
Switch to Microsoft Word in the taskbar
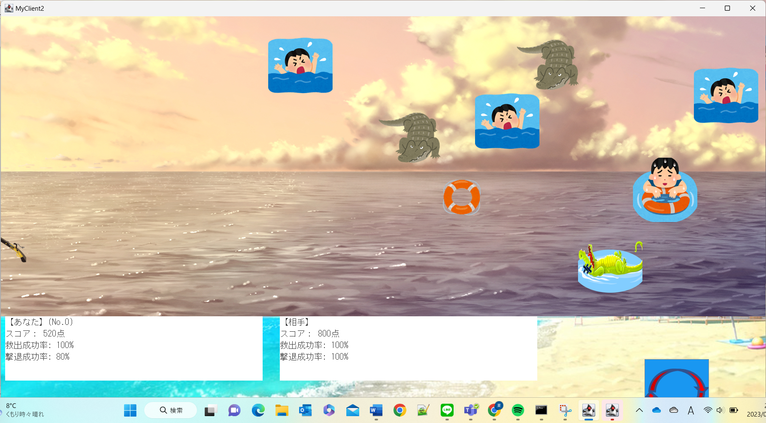(x=376, y=411)
